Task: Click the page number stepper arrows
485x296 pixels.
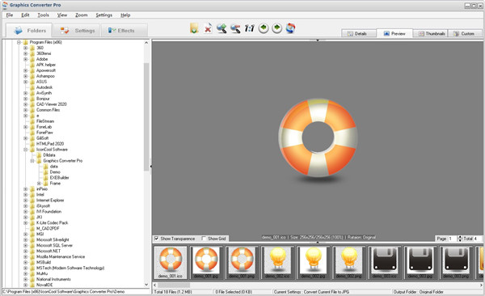Action: [460, 239]
